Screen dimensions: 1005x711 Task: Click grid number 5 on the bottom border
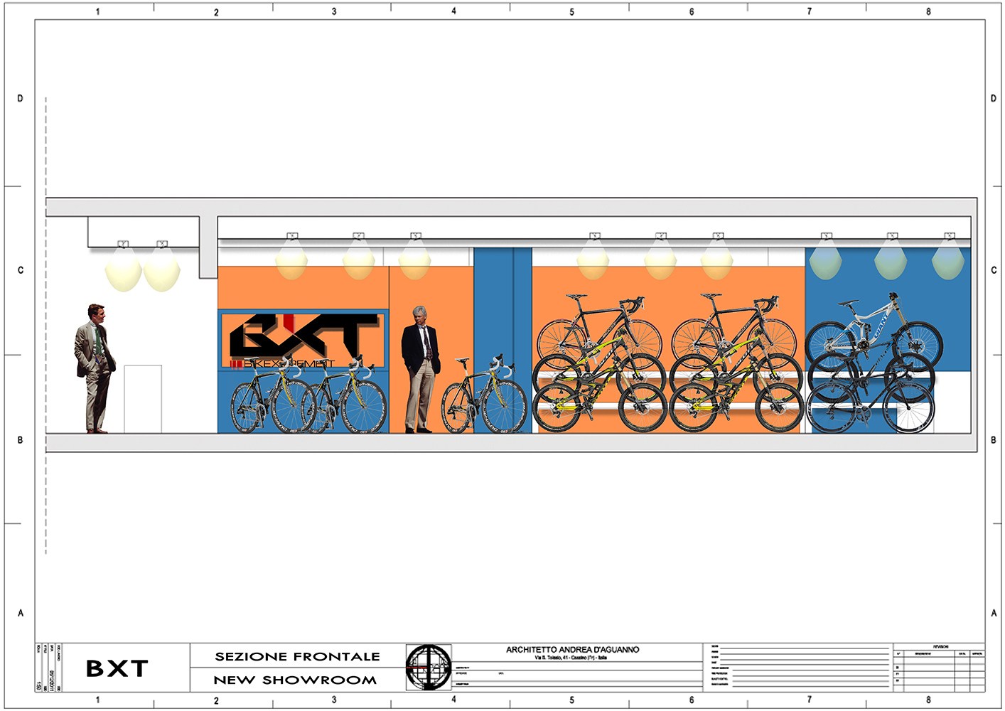pyautogui.click(x=571, y=700)
